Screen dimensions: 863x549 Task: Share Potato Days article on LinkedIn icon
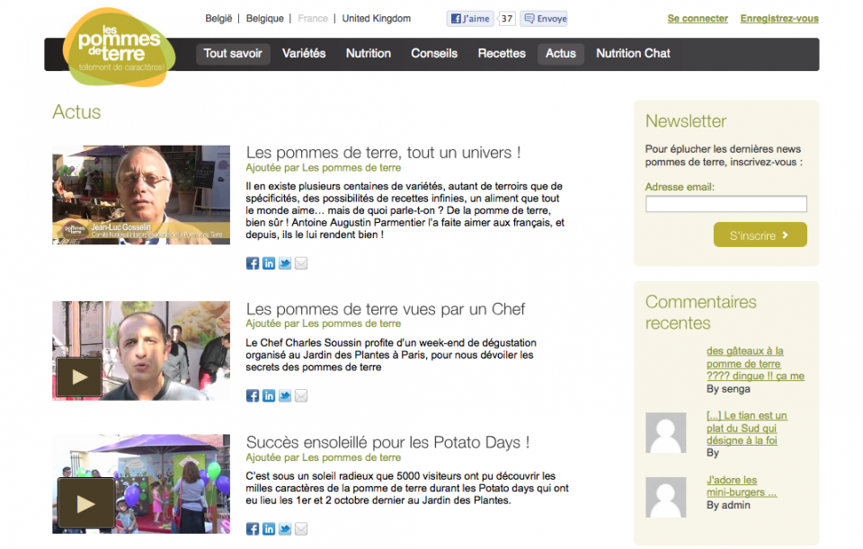pyautogui.click(x=269, y=529)
